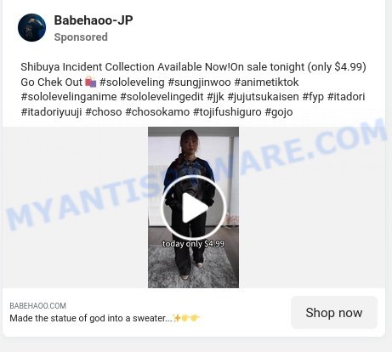Click the shopping bags emoji icon
This screenshot has height=352, width=392.
click(91, 82)
